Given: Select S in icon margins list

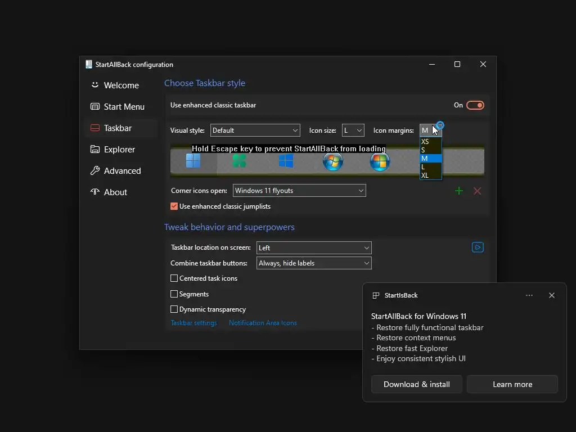Looking at the screenshot, I should click(430, 150).
